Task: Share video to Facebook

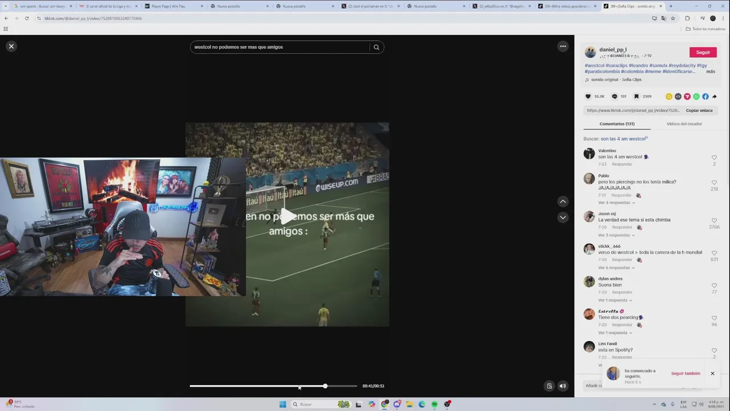Action: tap(705, 96)
